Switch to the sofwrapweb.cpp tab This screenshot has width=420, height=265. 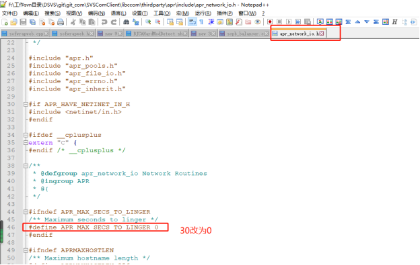pos(25,34)
